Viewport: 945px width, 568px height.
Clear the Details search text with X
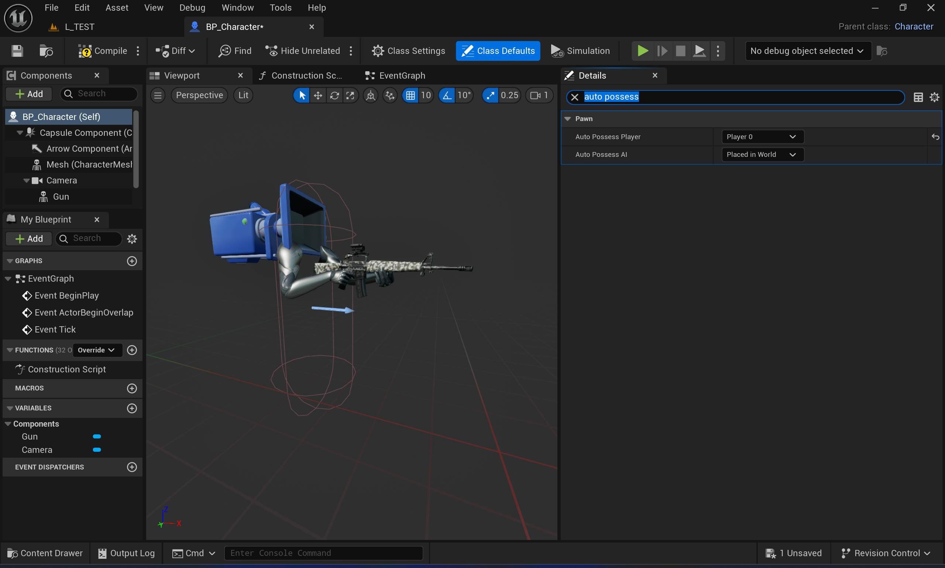pyautogui.click(x=574, y=97)
